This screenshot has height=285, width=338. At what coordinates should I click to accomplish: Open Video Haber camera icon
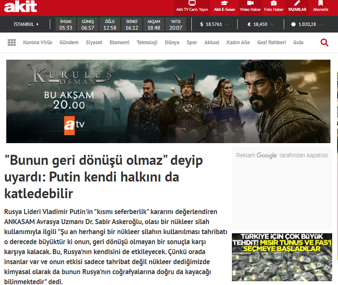pos(250,4)
